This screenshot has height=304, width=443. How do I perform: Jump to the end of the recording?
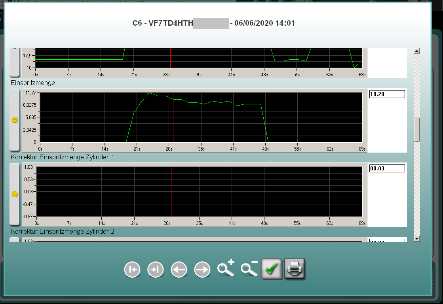tap(156, 270)
